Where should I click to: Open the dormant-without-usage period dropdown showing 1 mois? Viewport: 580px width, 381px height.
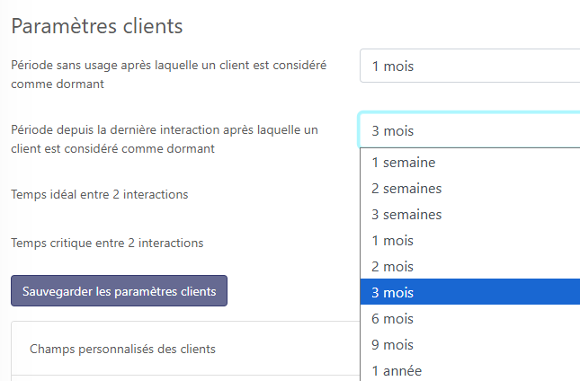[468, 66]
